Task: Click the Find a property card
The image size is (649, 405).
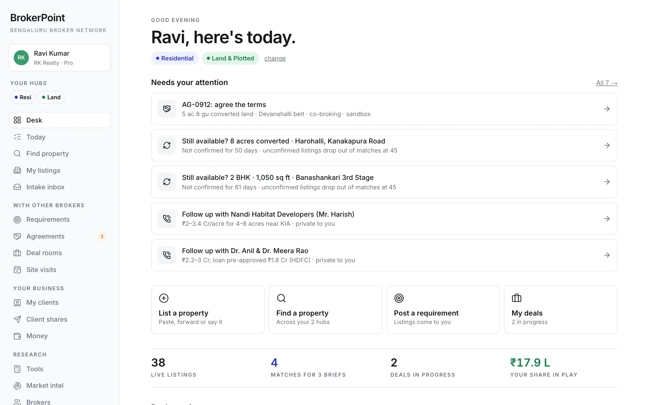Action: point(326,310)
